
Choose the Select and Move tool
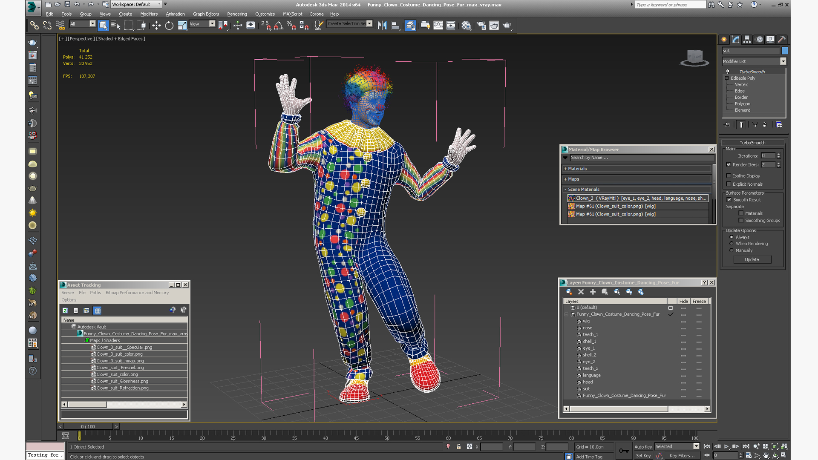point(156,26)
